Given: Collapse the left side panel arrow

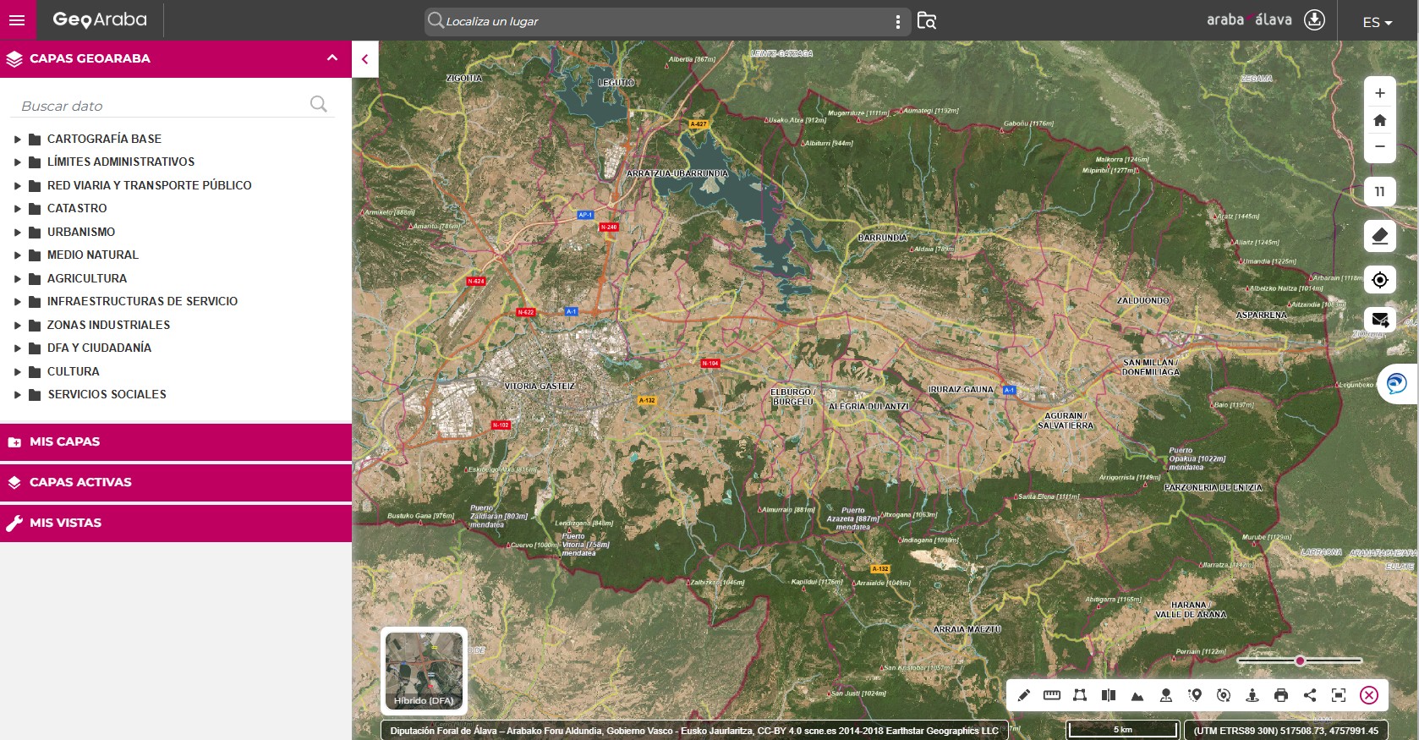Looking at the screenshot, I should click(365, 59).
